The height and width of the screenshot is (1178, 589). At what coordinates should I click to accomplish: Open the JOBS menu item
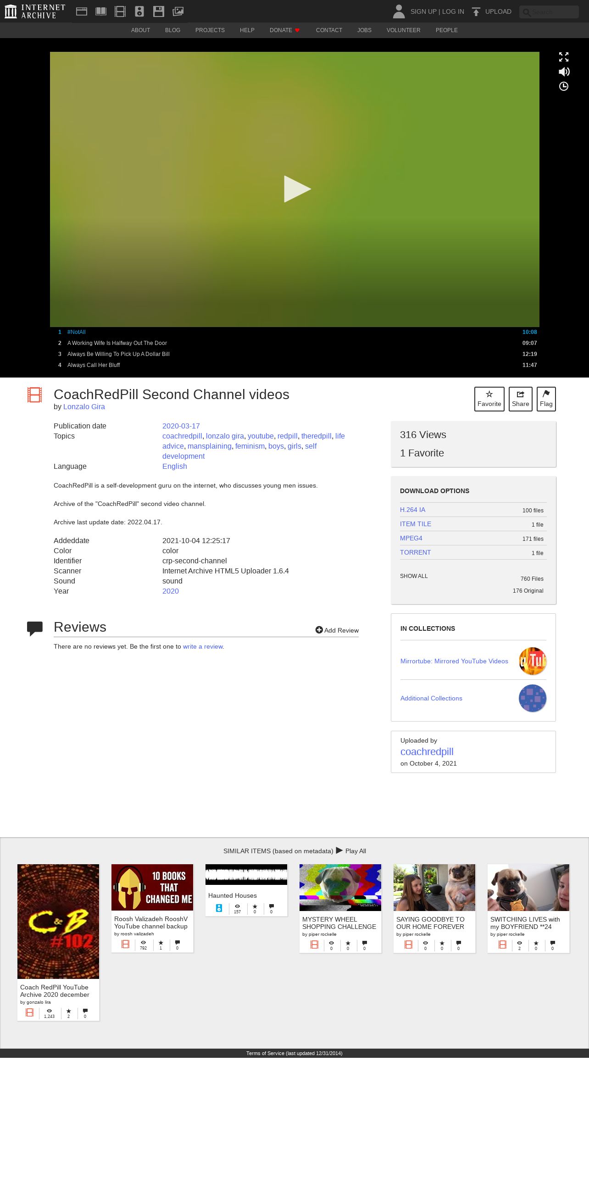364,30
